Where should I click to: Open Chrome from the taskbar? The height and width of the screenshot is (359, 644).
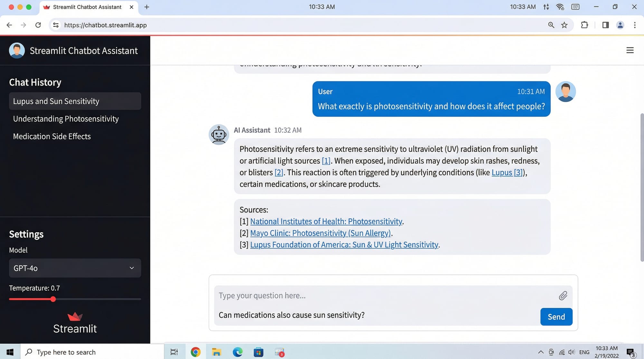pos(195,352)
